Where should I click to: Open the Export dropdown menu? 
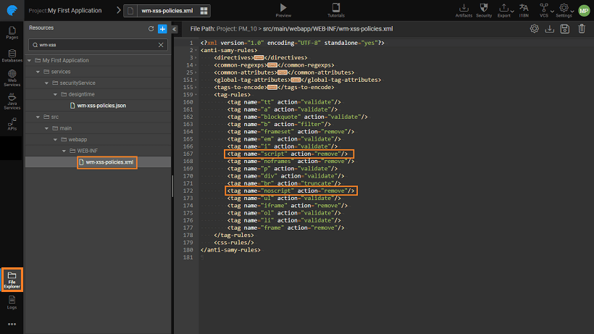[x=503, y=9]
